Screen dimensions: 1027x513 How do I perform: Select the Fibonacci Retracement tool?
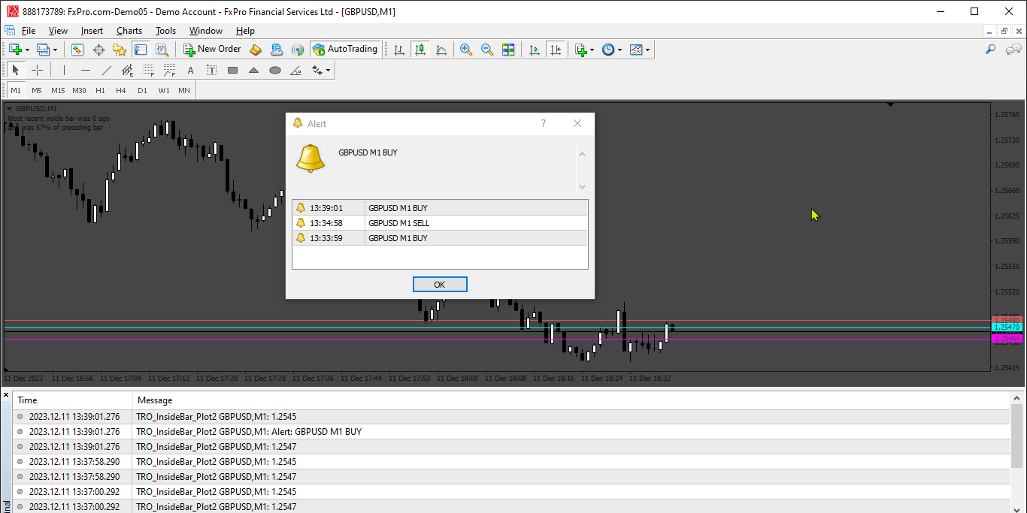[149, 70]
